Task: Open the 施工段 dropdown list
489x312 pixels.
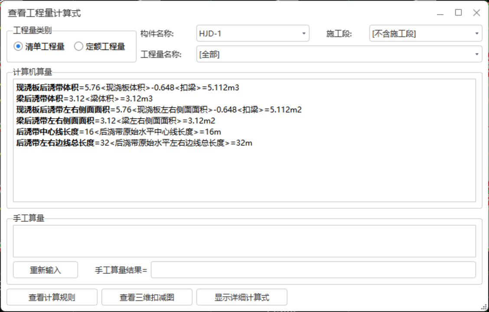Action: (426, 33)
